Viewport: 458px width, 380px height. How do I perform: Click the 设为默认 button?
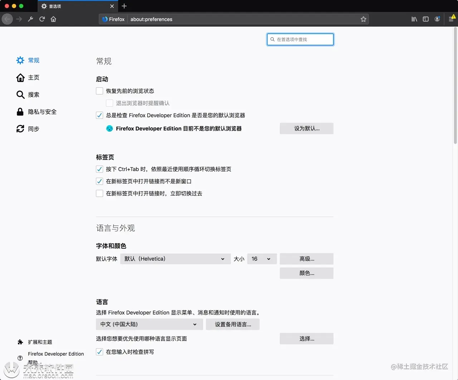(307, 128)
